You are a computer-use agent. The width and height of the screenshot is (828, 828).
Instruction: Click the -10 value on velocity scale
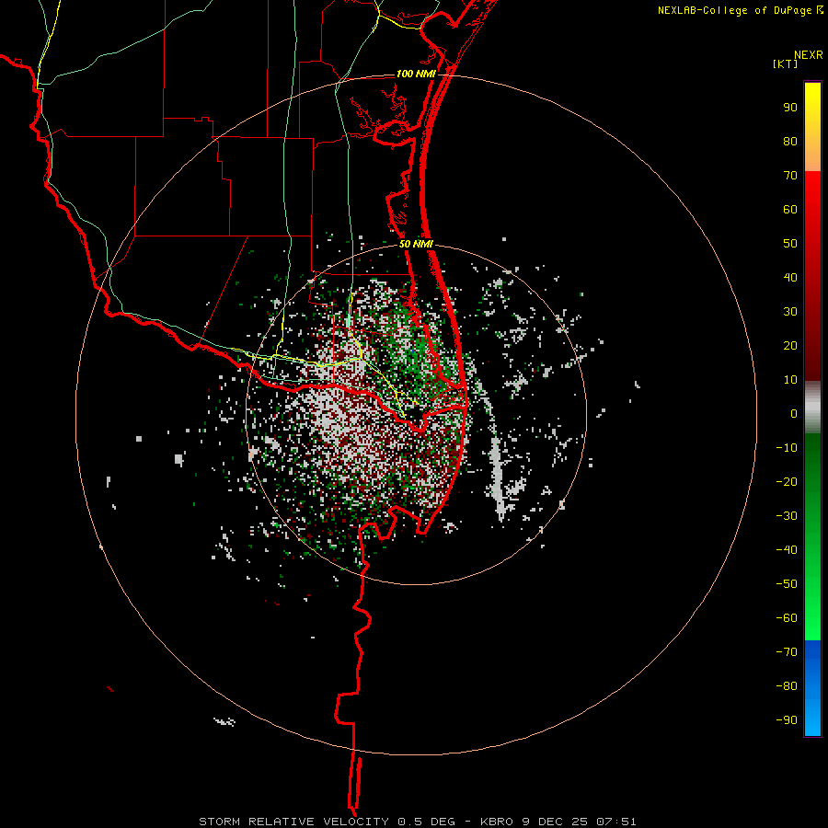[x=787, y=448]
